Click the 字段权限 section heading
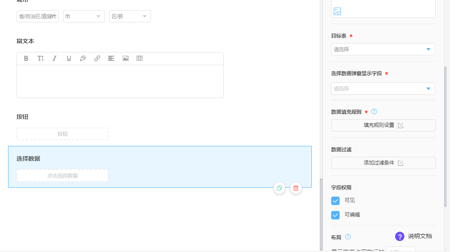 click(x=341, y=188)
